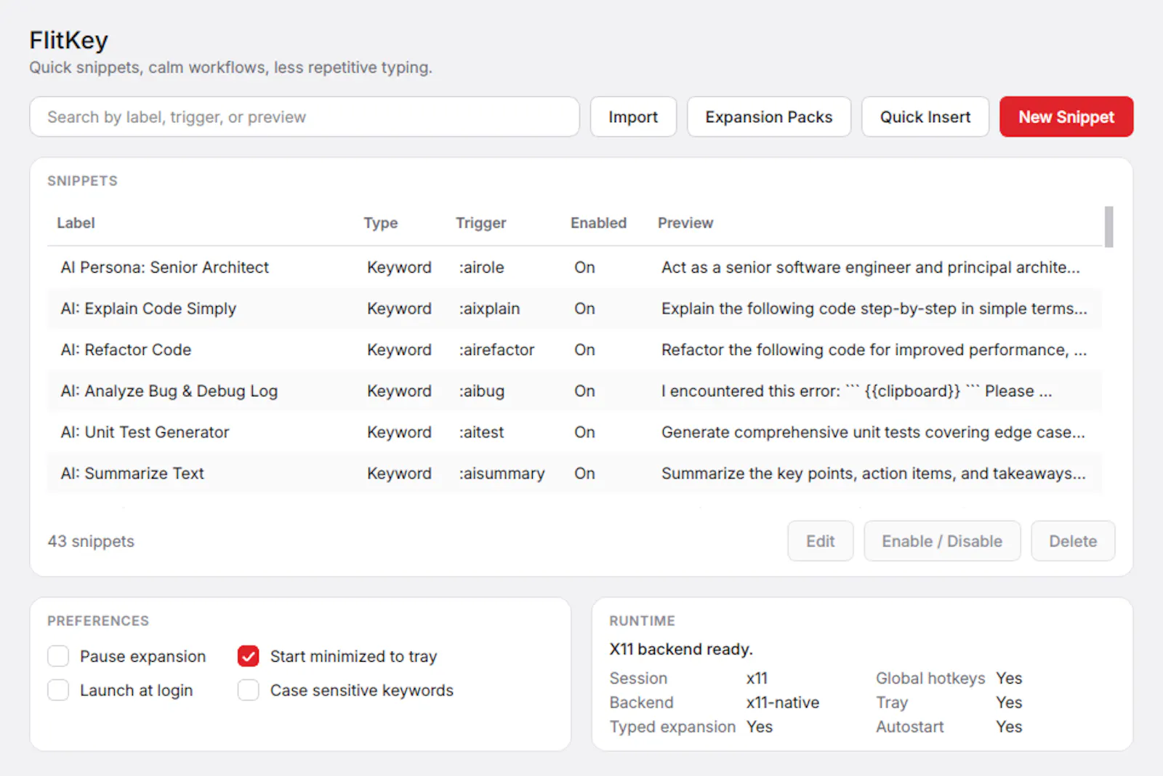Viewport: 1163px width, 776px height.
Task: Click the Tray label in Runtime
Action: (892, 703)
